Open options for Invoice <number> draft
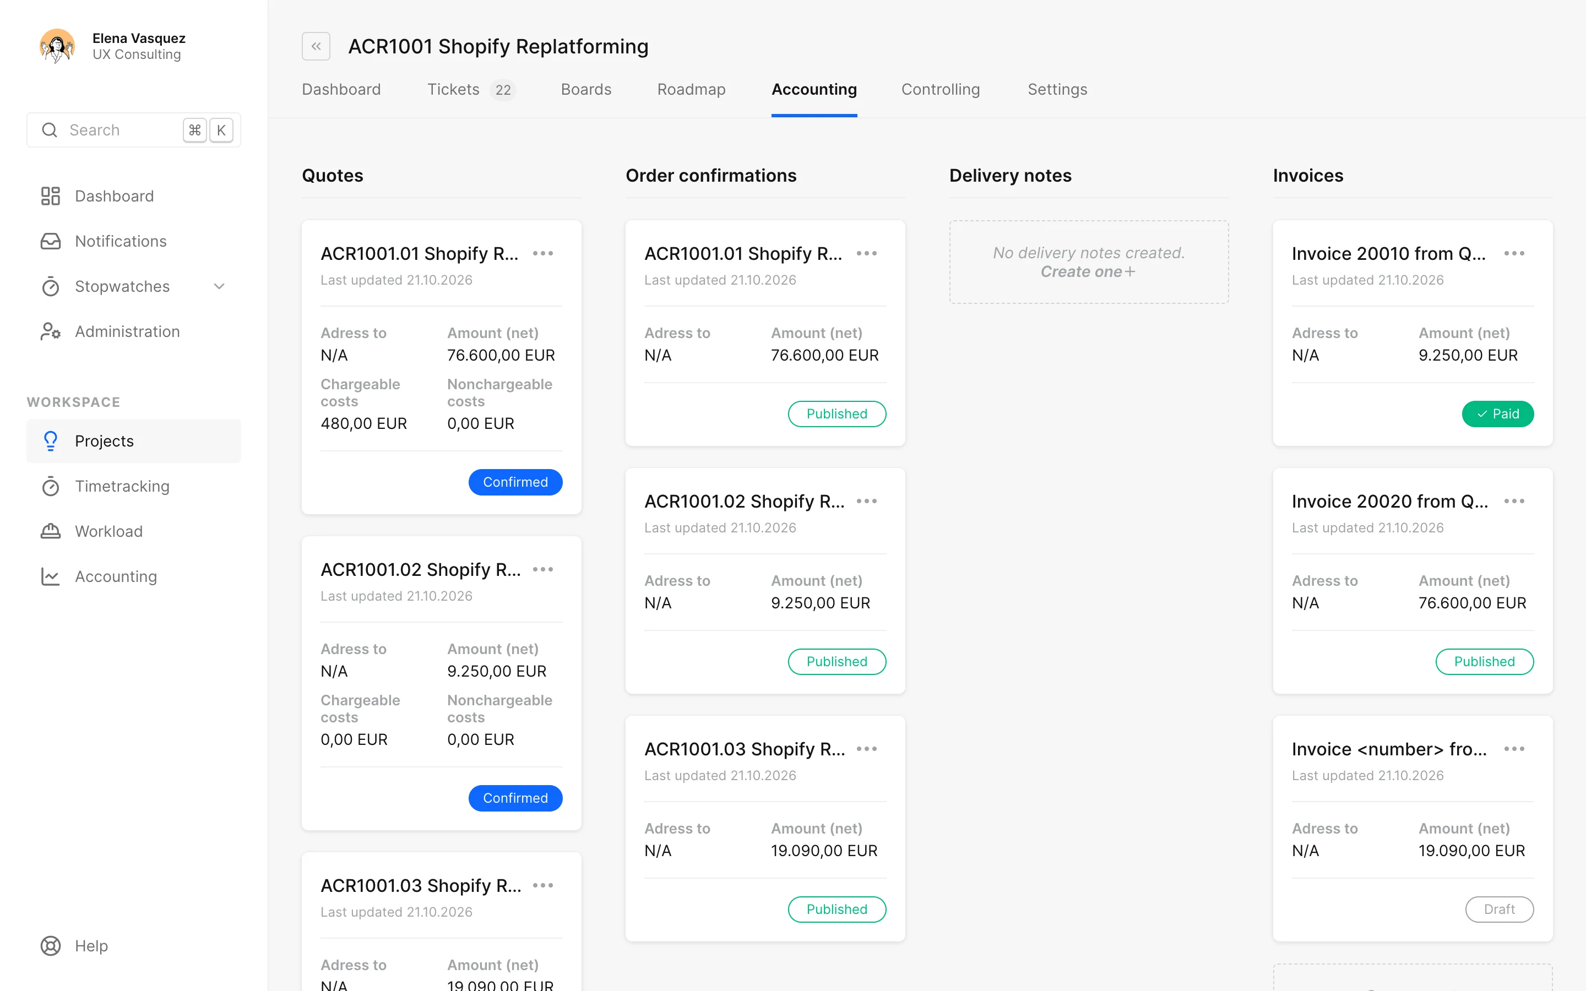 pos(1514,749)
